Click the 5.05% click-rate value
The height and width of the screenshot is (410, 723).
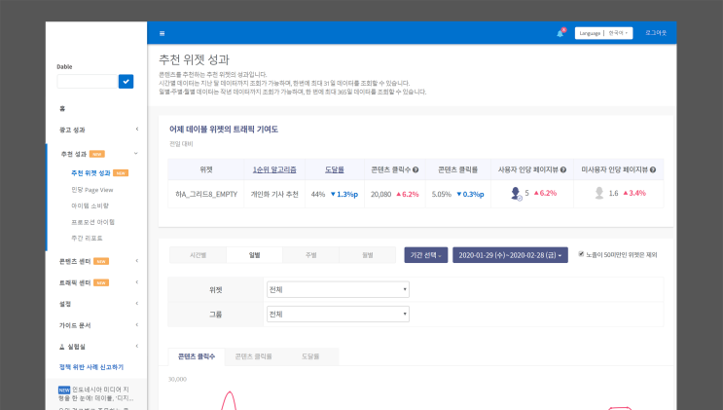pyautogui.click(x=441, y=195)
